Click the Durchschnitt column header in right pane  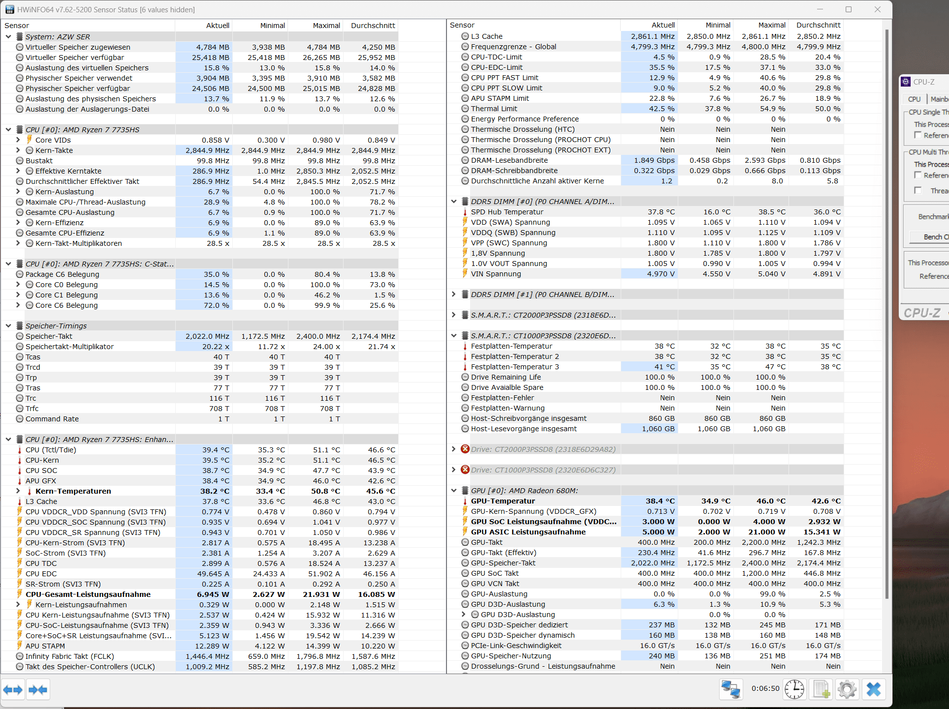pyautogui.click(x=816, y=25)
